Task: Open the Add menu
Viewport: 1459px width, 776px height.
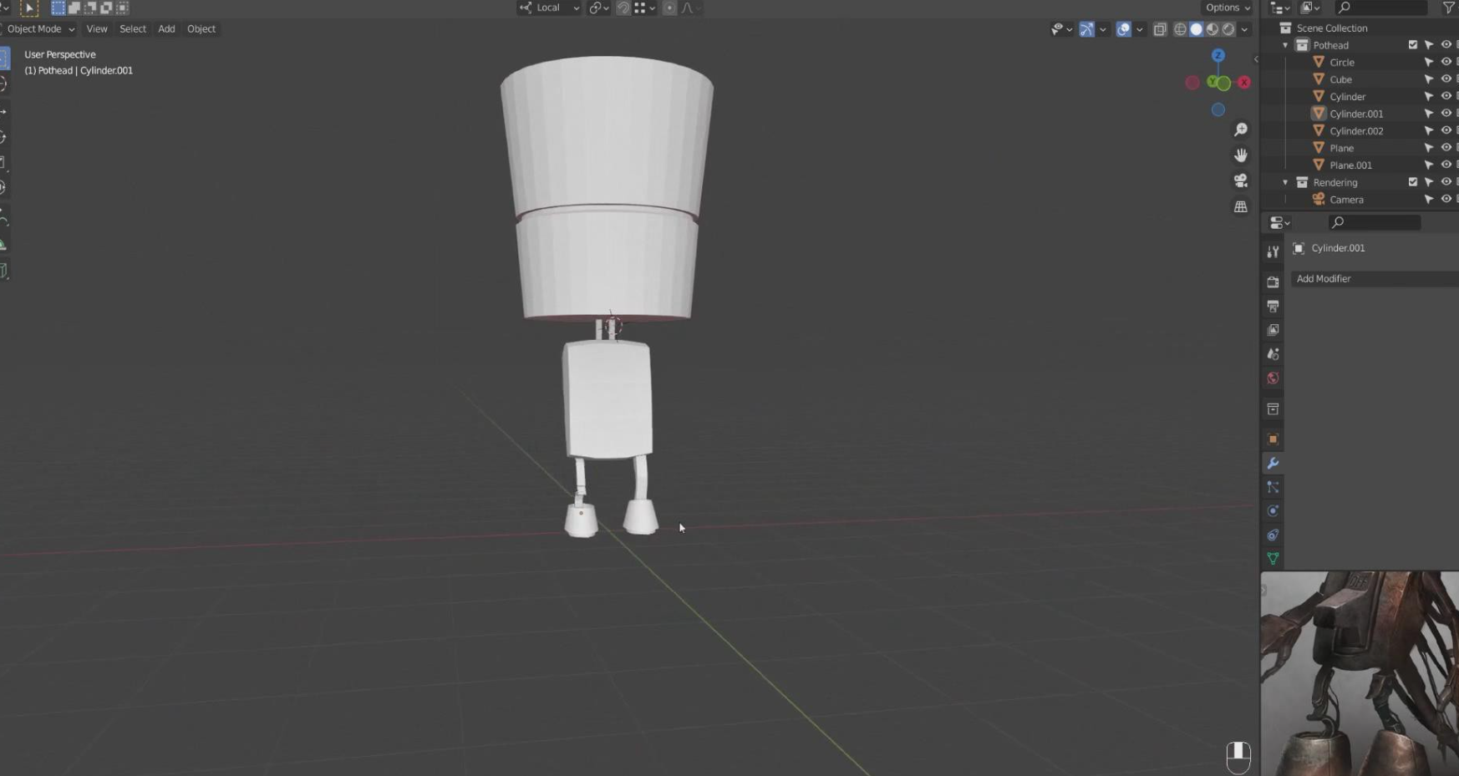Action: tap(166, 29)
